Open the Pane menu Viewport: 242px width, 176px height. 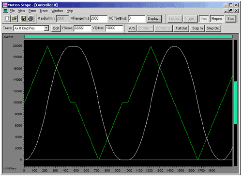tap(32, 11)
